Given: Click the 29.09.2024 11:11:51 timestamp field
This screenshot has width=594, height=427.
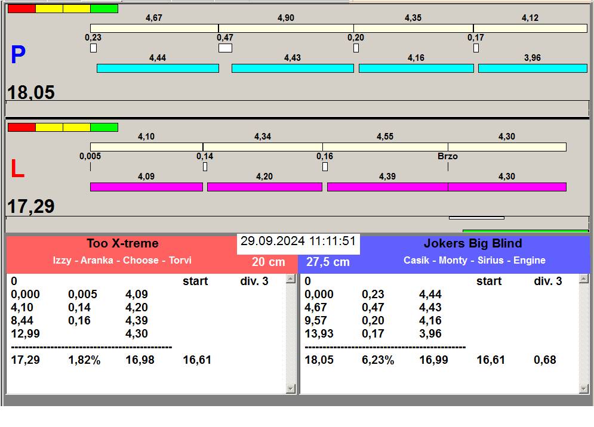Looking at the screenshot, I should [x=298, y=242].
